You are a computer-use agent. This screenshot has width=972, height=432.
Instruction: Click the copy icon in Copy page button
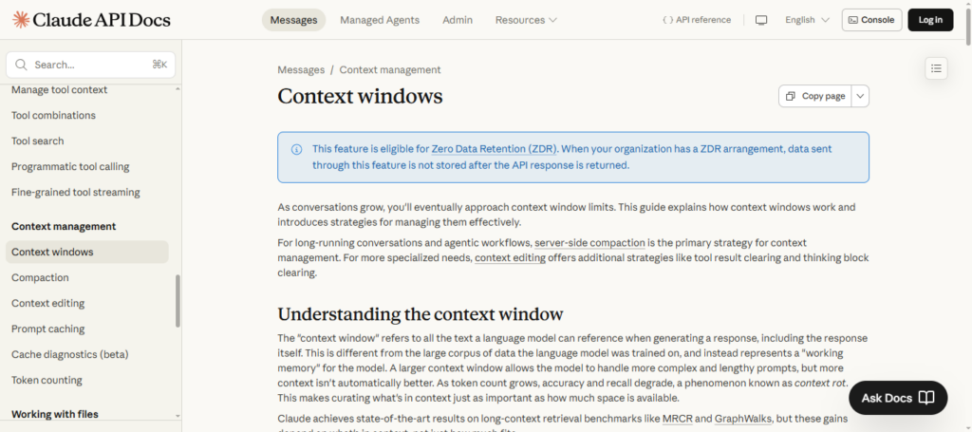(791, 96)
